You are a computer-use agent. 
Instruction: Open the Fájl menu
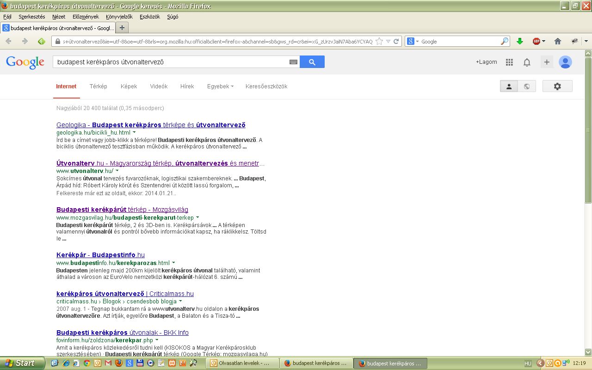coord(7,17)
